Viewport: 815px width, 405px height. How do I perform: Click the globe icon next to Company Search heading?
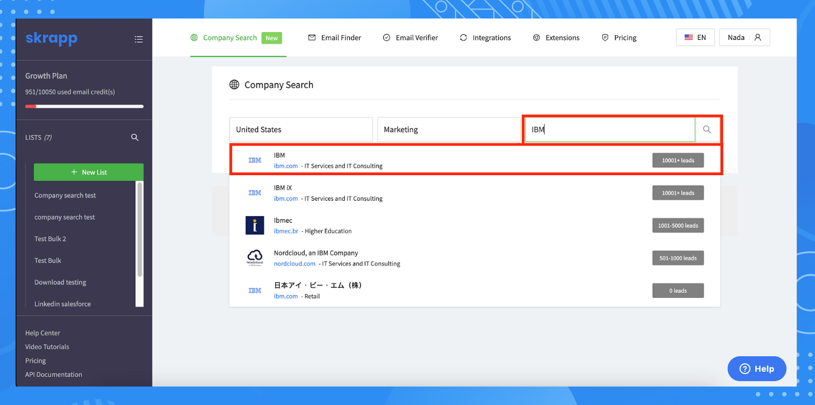pos(234,85)
